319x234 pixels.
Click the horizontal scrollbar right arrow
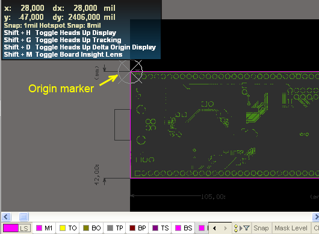[x=315, y=217]
